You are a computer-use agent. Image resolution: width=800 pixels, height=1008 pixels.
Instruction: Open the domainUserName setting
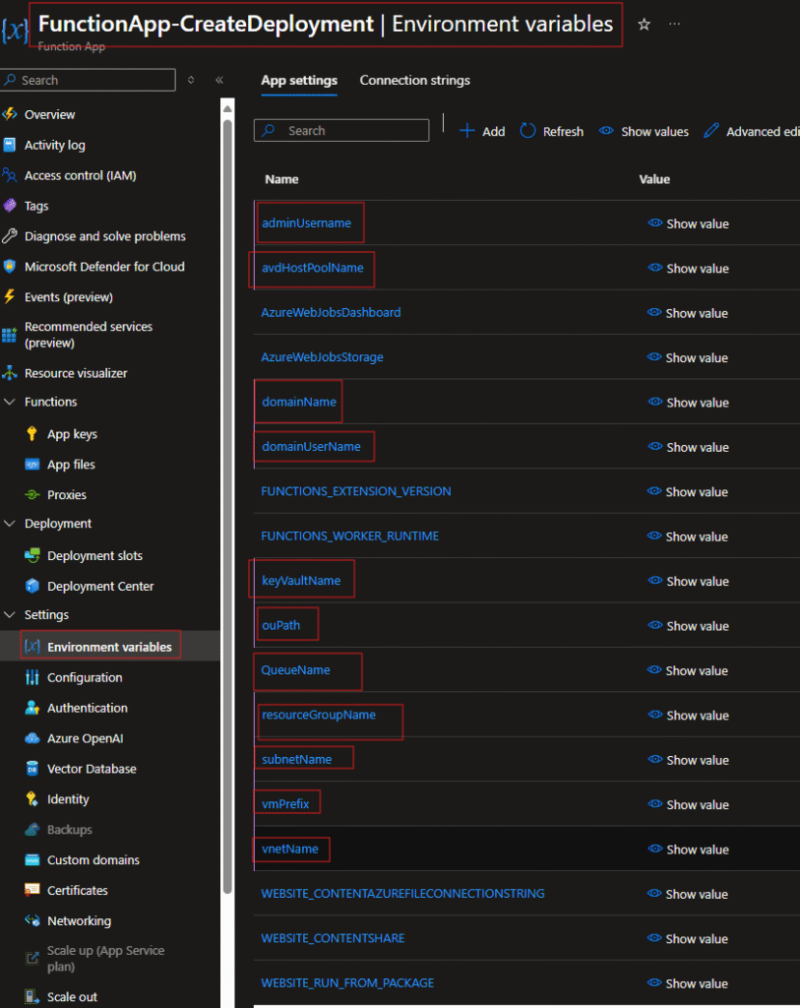311,447
